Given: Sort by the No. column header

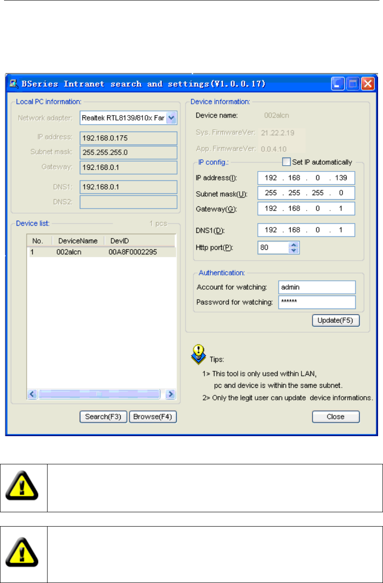Looking at the screenshot, I should [x=40, y=240].
